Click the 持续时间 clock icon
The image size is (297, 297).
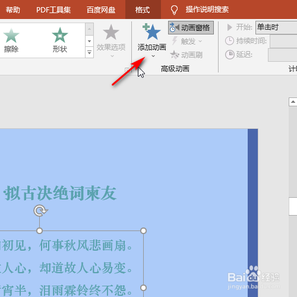point(230,41)
